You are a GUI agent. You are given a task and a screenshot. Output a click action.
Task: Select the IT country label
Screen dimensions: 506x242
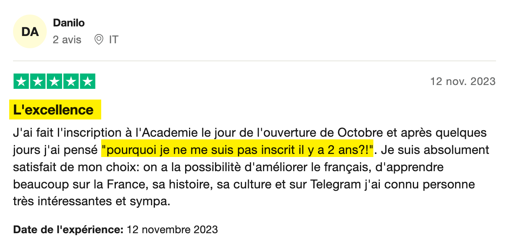pos(113,39)
